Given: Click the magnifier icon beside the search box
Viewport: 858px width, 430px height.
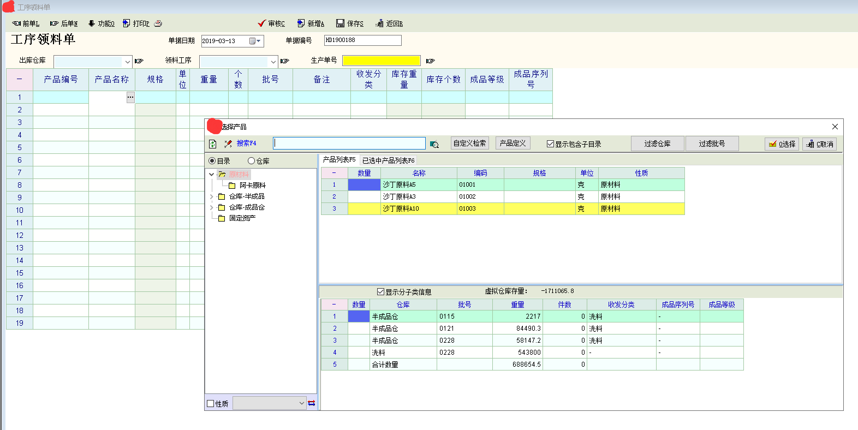Looking at the screenshot, I should tap(434, 144).
